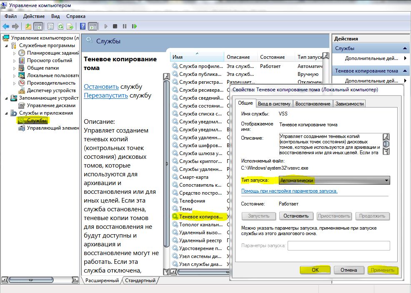The image size is (411, 293).
Task: Click the Параметры запуска input field
Action: pyautogui.click(x=338, y=245)
